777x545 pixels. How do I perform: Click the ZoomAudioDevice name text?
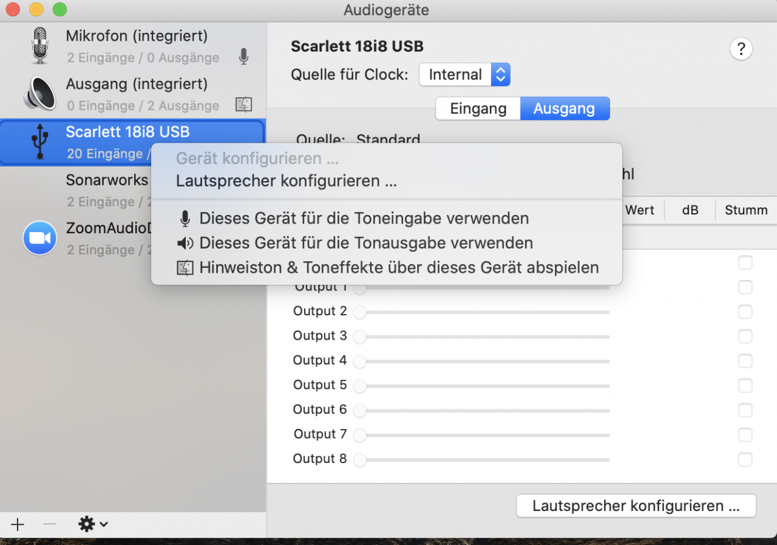[108, 228]
